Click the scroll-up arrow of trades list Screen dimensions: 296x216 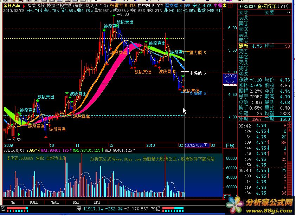[x=290, y=130]
